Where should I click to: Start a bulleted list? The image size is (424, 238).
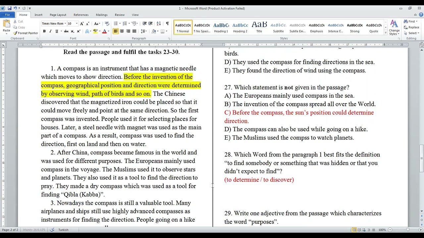[116, 24]
